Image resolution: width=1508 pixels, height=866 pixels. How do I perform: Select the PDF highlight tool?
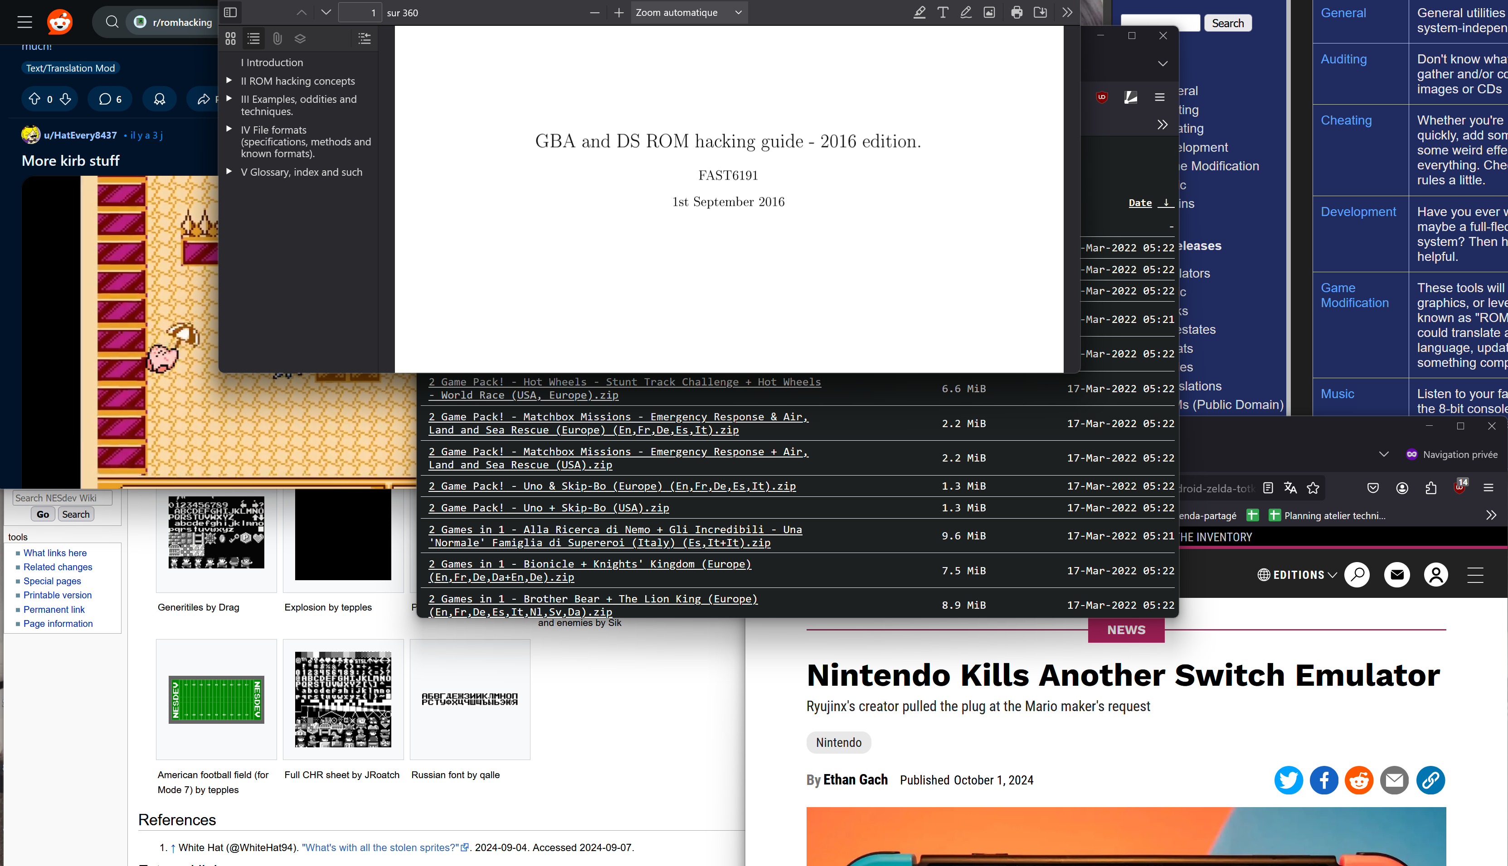click(919, 13)
